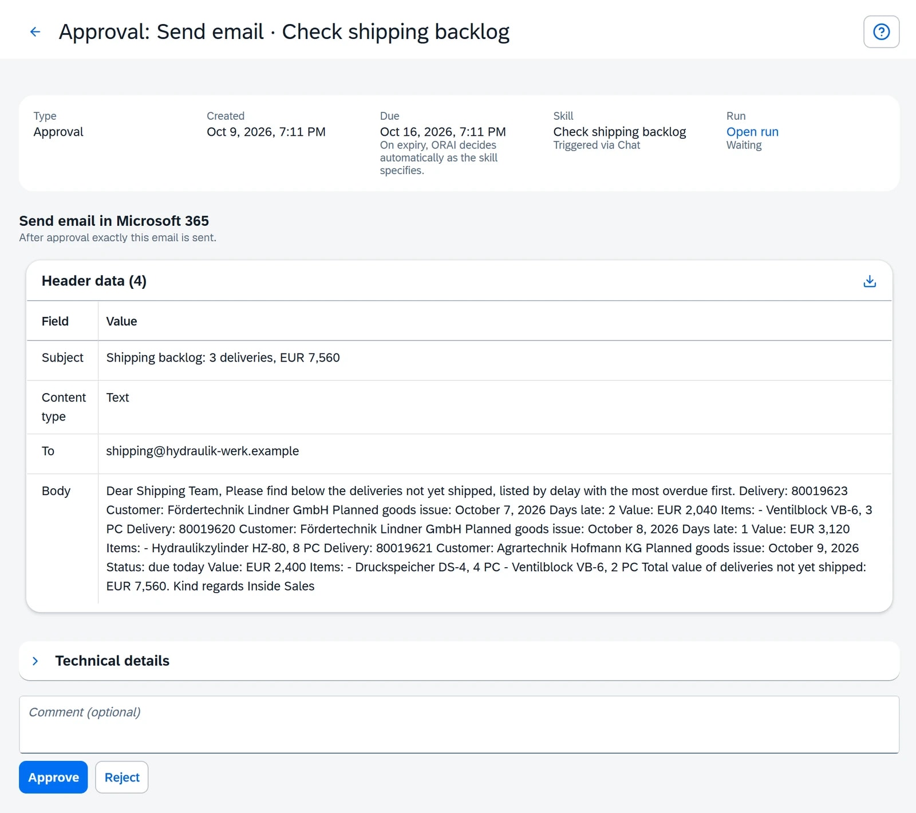Approve the send email request
This screenshot has height=813, width=916.
53,777
